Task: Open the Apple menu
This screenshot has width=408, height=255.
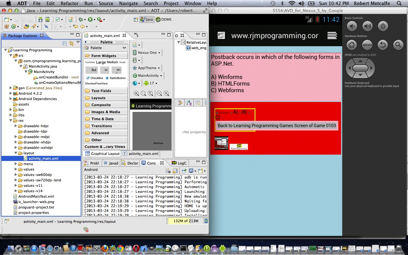Action: tap(9, 4)
